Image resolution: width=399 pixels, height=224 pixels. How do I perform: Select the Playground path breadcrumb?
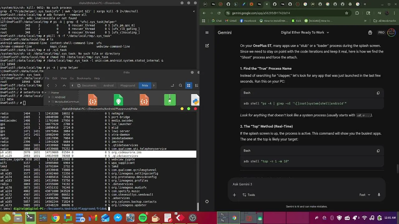pyautogui.click(x=128, y=85)
